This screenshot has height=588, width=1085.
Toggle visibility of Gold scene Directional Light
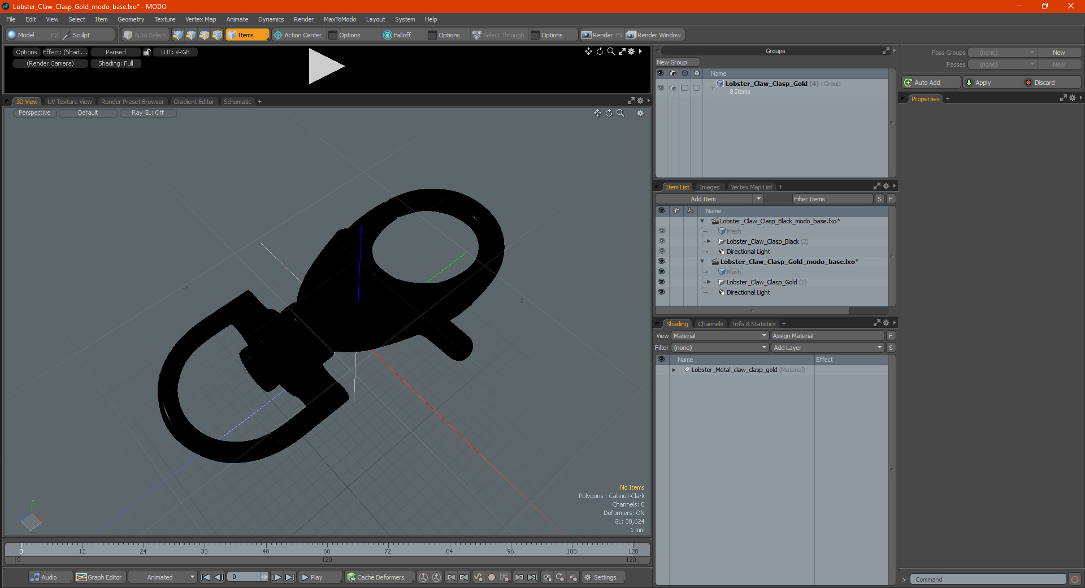tap(661, 292)
